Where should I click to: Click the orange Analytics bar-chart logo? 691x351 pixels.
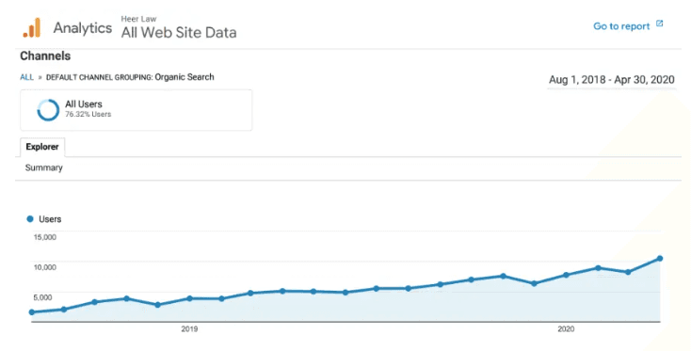point(32,27)
